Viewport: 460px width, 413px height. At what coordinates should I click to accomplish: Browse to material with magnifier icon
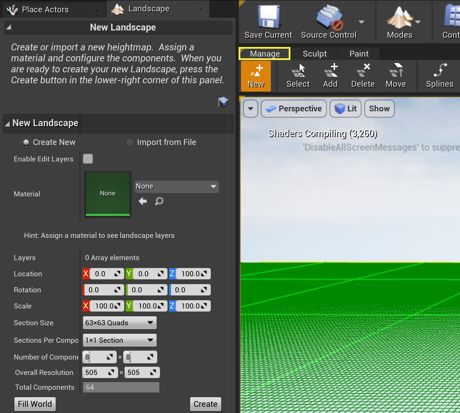(x=159, y=201)
